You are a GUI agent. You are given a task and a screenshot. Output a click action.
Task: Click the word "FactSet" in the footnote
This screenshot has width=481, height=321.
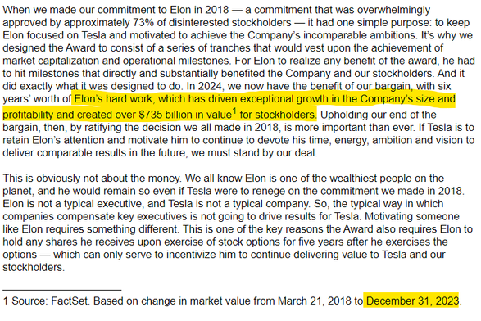click(x=70, y=301)
